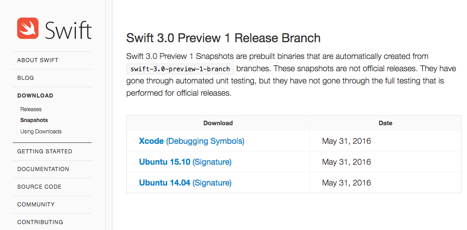Open the Ubuntu 15.10 Signature link
Screen dimensions: 467x230
click(x=212, y=162)
